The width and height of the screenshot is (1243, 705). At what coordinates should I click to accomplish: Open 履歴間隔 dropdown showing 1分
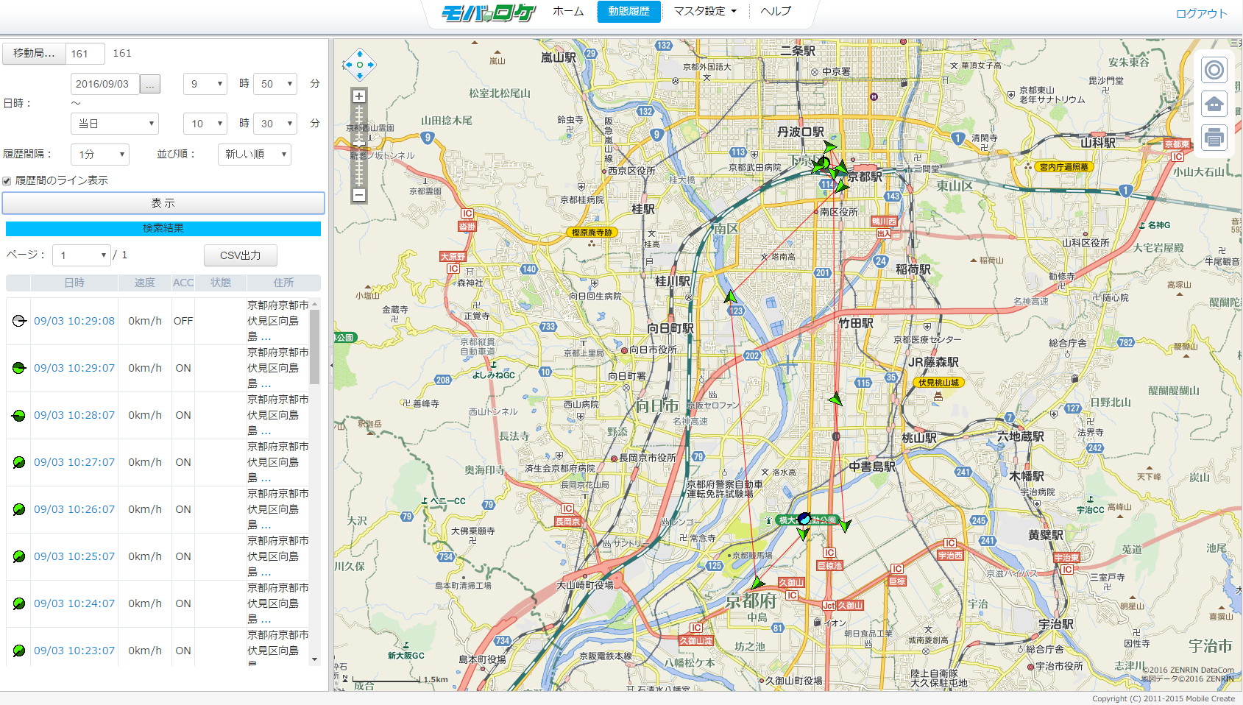tap(100, 155)
